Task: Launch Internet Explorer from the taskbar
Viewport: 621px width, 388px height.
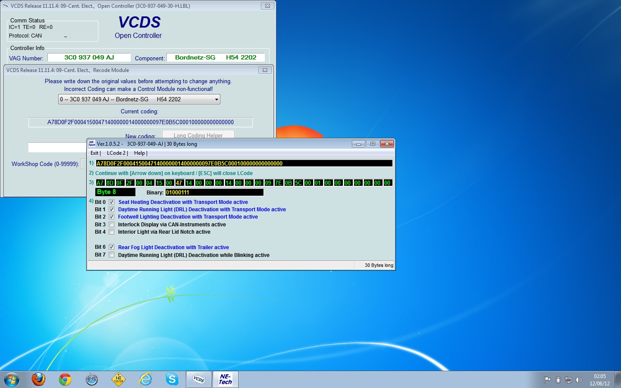Action: click(145, 379)
